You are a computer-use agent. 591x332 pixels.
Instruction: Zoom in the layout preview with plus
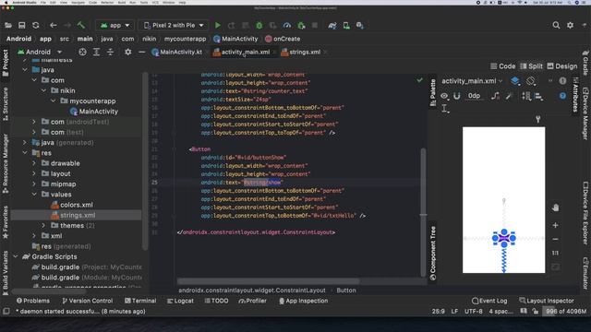coord(555,225)
